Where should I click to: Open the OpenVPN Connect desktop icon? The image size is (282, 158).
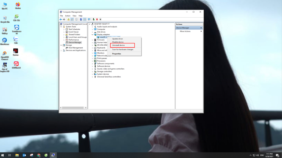[5, 56]
